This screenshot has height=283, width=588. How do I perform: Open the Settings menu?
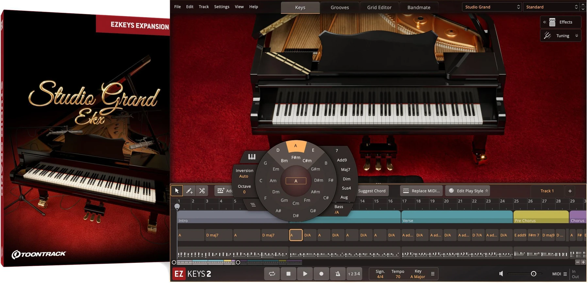(221, 7)
